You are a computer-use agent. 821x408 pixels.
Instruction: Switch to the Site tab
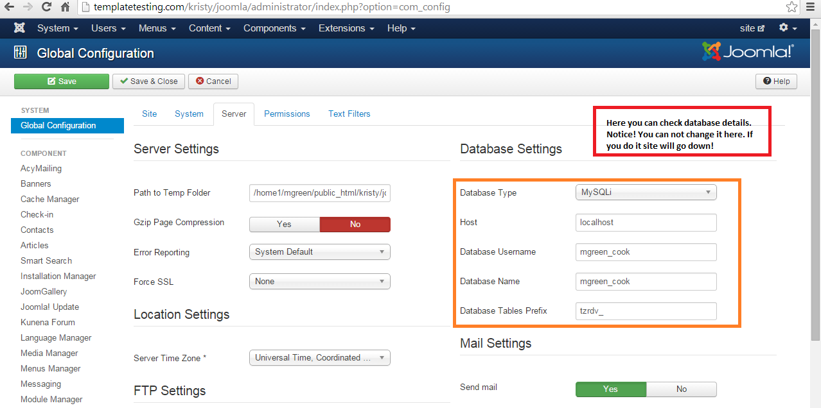tap(149, 114)
